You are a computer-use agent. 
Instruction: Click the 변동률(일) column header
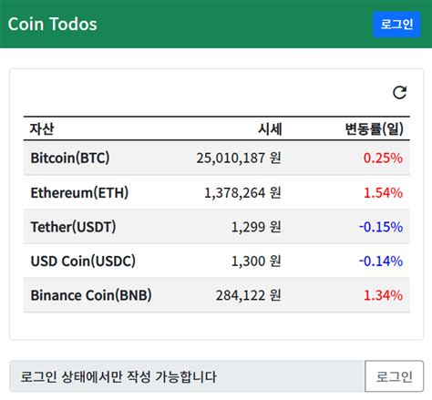tap(375, 128)
